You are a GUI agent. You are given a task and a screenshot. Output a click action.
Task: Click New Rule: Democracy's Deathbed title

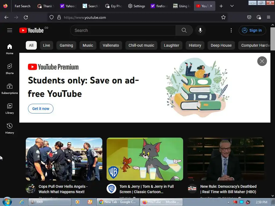click(228, 189)
